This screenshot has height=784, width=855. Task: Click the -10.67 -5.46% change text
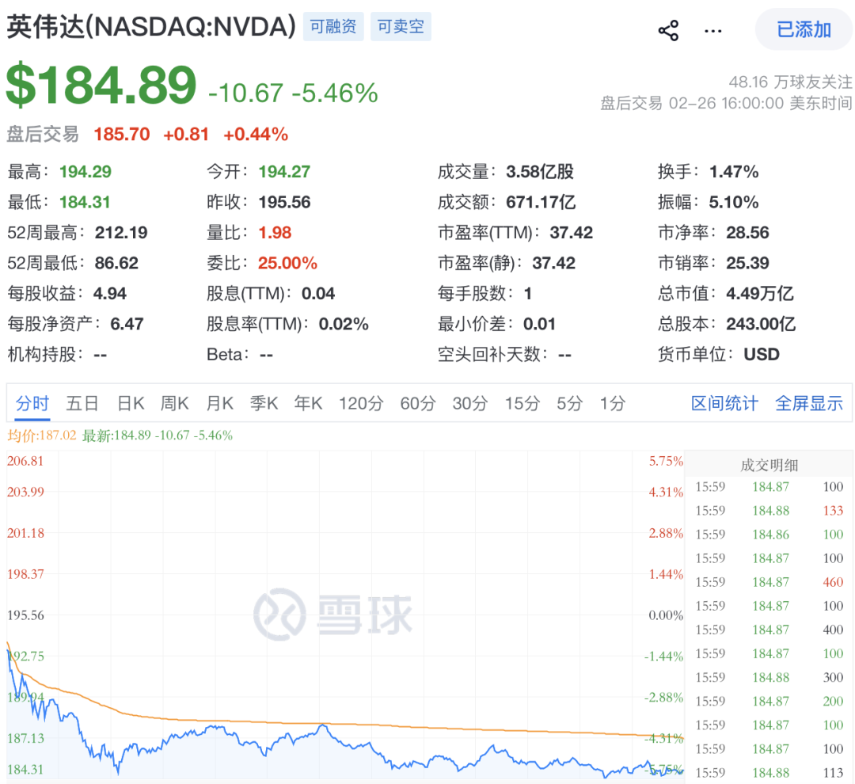(x=294, y=93)
